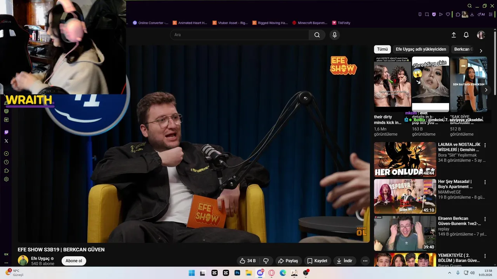Search tabs with top magnifier icon
Screen dimensions: 497x279
coord(469,6)
